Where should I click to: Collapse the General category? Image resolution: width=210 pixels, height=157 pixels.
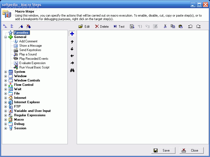[x=5, y=37]
